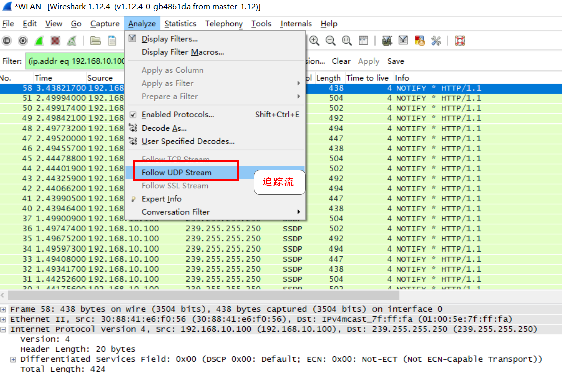Open the Conversation Filter submenu
562x373 pixels.
pos(176,212)
